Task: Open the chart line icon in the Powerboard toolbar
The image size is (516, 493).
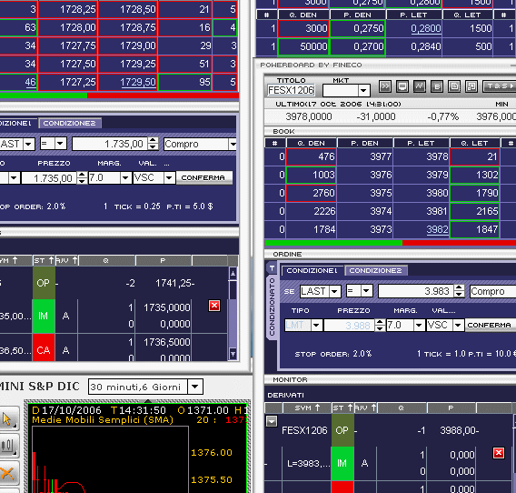Action: click(420, 86)
